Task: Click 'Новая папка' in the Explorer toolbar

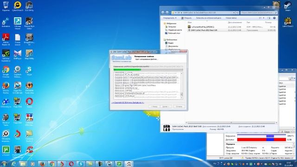Action: point(231,18)
